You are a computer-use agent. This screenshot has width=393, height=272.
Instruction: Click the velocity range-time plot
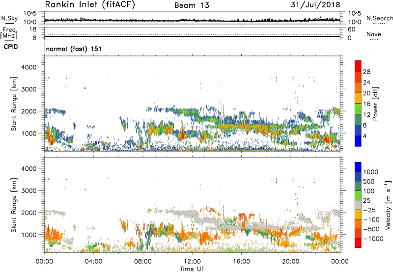click(192, 205)
